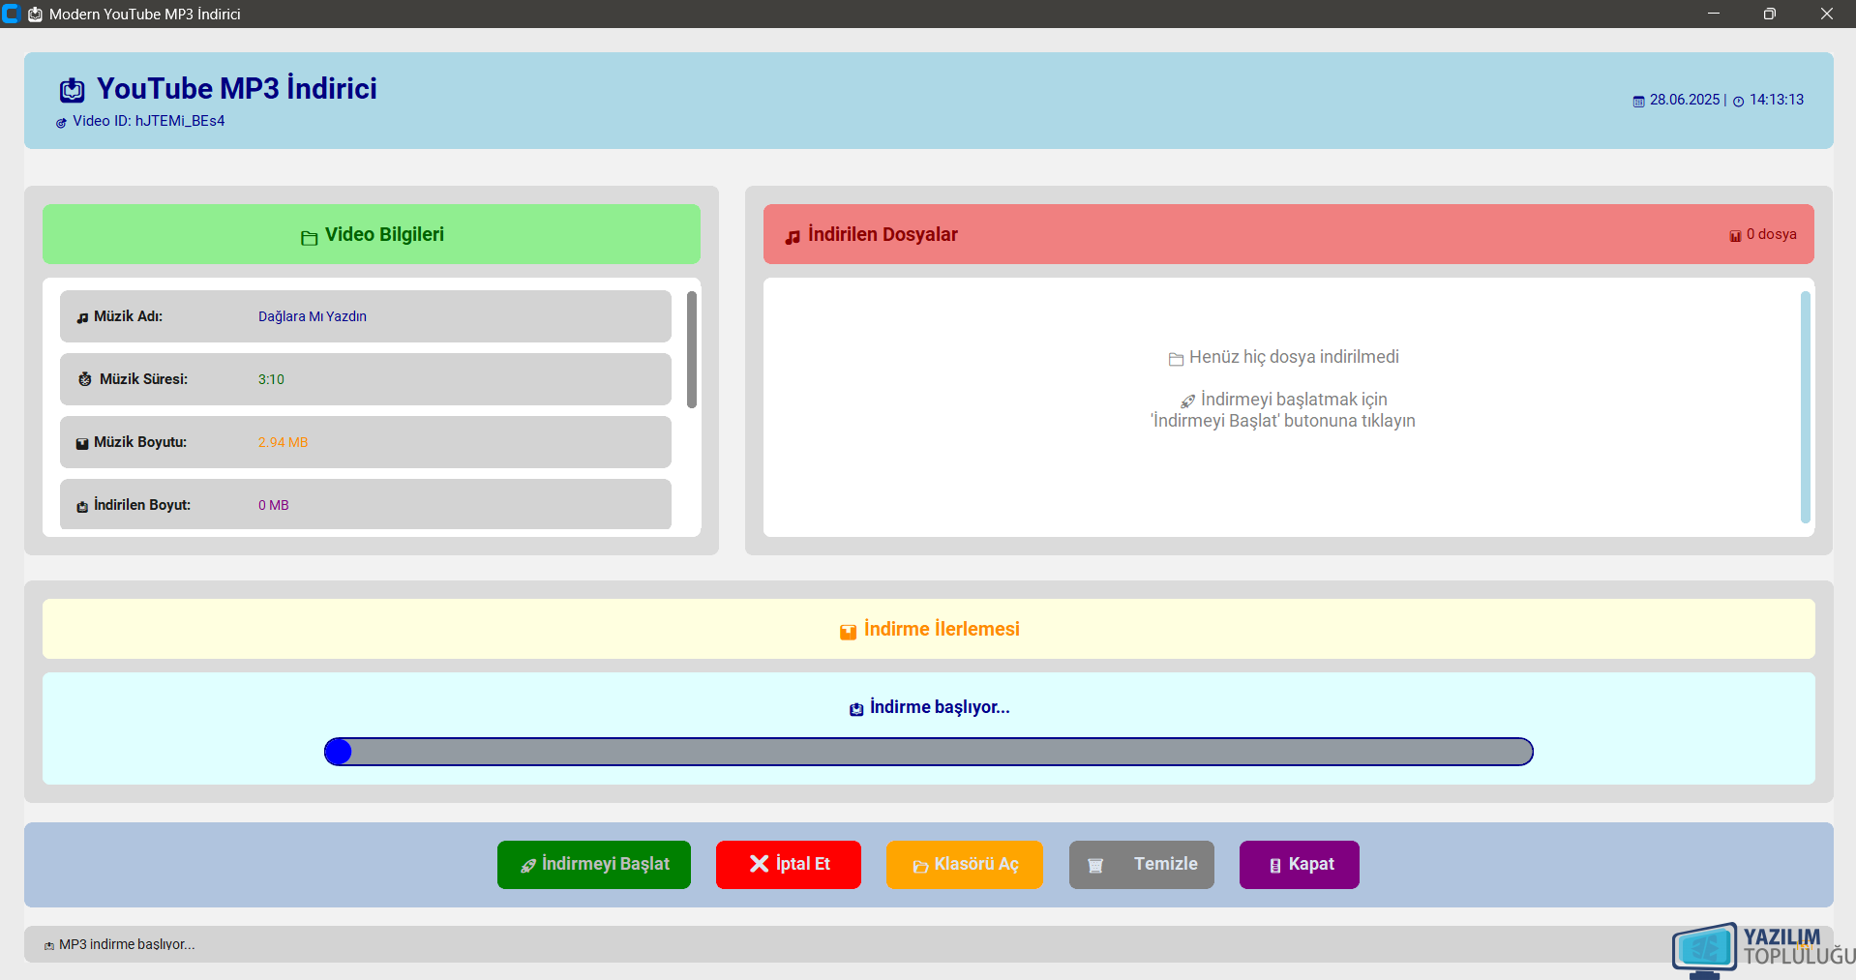This screenshot has width=1856, height=980.
Task: Click the stopwatch icon in Müzik Süresi row
Action: [85, 379]
